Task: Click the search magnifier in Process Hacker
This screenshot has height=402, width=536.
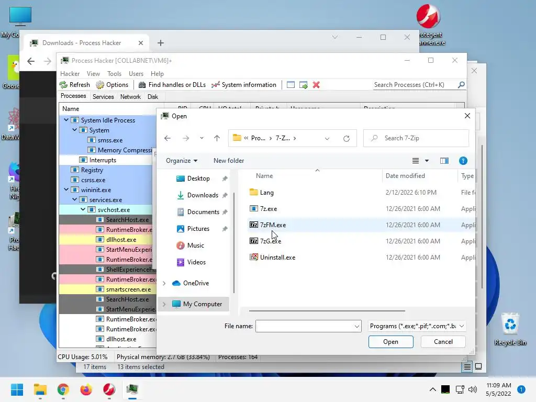Action: pos(461,84)
